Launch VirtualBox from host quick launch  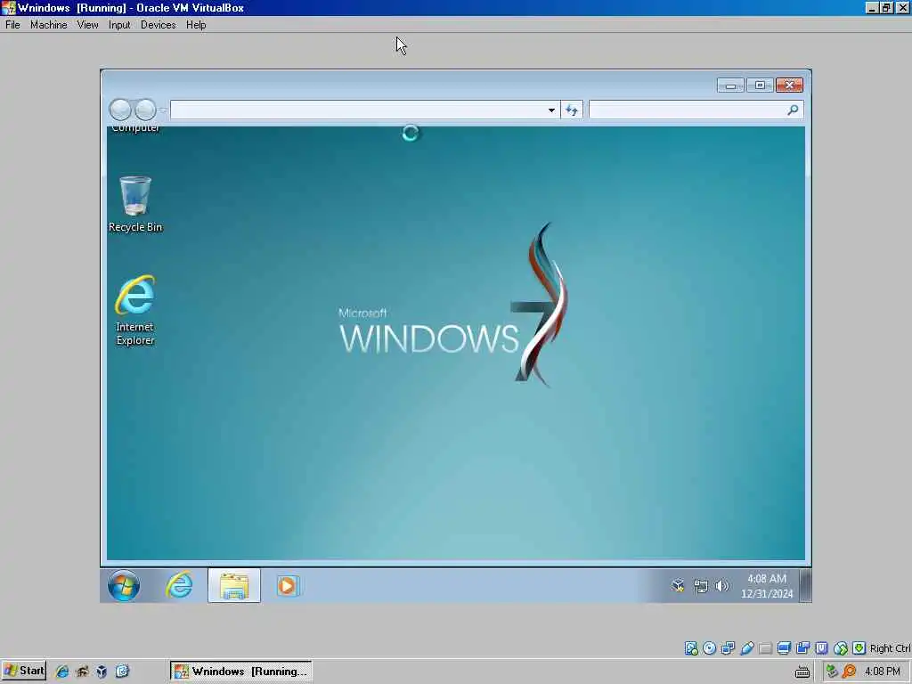[x=102, y=672]
